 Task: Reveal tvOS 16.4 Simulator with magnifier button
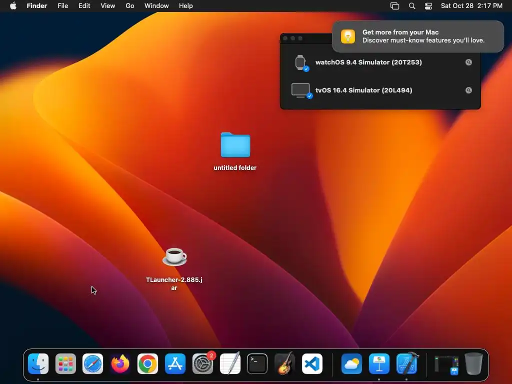coord(468,90)
